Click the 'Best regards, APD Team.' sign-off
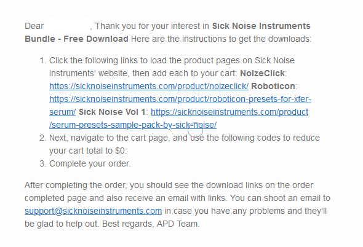The width and height of the screenshot is (363, 247). coord(151,224)
